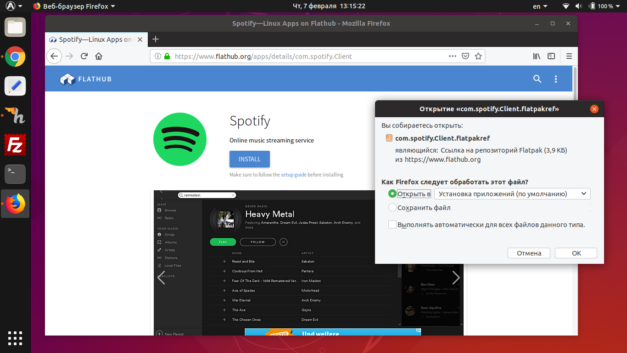Open "Веб-браузер Firefox" app menu

[74, 6]
